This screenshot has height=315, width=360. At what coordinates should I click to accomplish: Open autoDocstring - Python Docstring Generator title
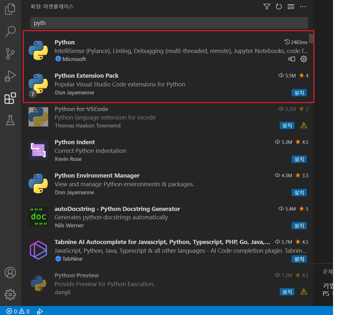[117, 209]
